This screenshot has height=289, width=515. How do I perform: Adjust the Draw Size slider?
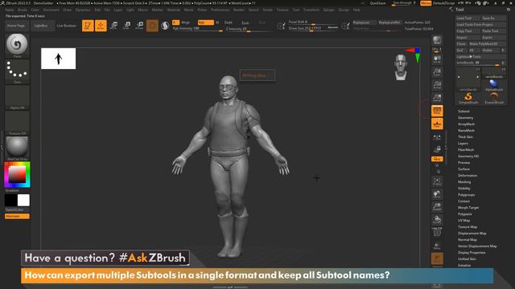[x=313, y=29]
